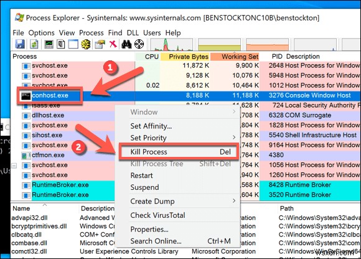Image resolution: width=361 pixels, height=259 pixels.
Task: Click the ctfmon.exe process icon
Action: click(26, 156)
